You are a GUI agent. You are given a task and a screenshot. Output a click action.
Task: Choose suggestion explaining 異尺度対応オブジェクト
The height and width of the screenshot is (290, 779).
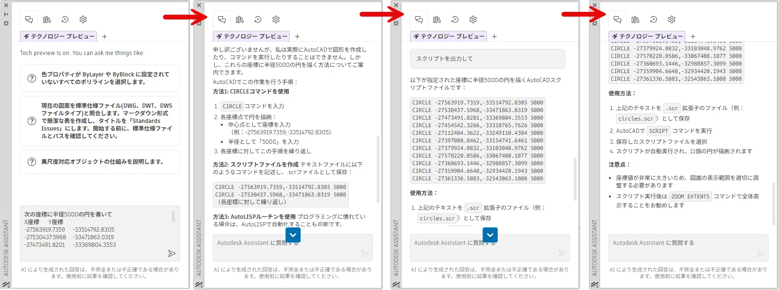[100, 162]
